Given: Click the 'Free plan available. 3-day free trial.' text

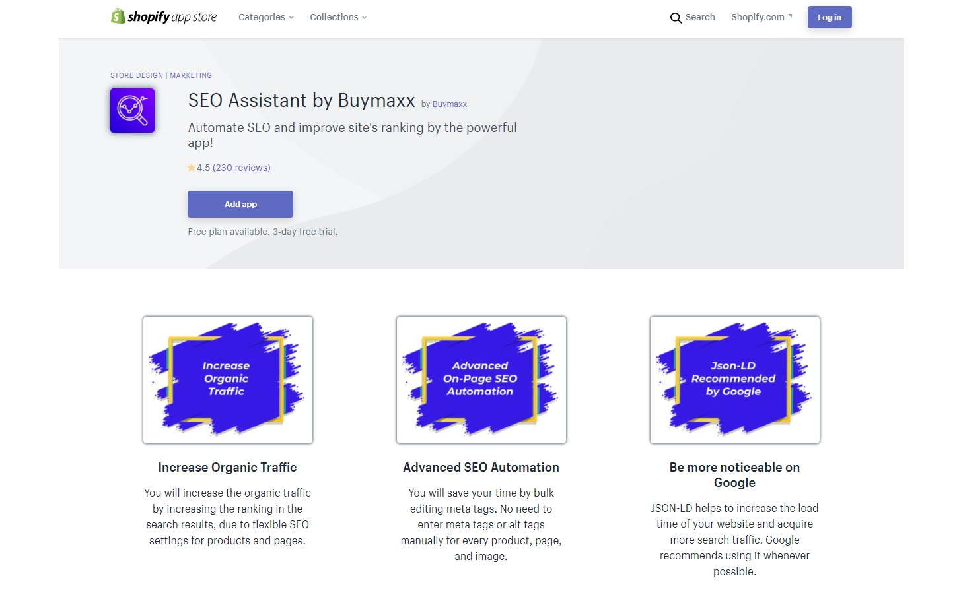Looking at the screenshot, I should coord(263,232).
